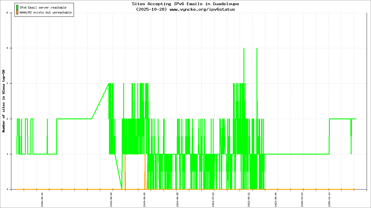
Task: Click the 2016-06-03 date label
Action: [42, 199]
